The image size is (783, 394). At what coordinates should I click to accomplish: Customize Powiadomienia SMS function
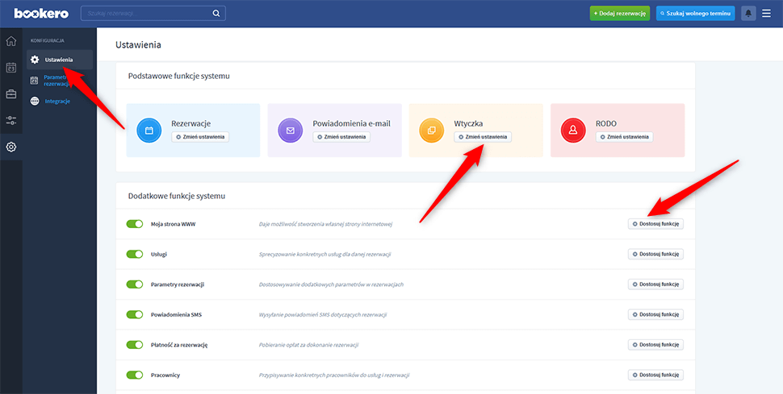655,315
